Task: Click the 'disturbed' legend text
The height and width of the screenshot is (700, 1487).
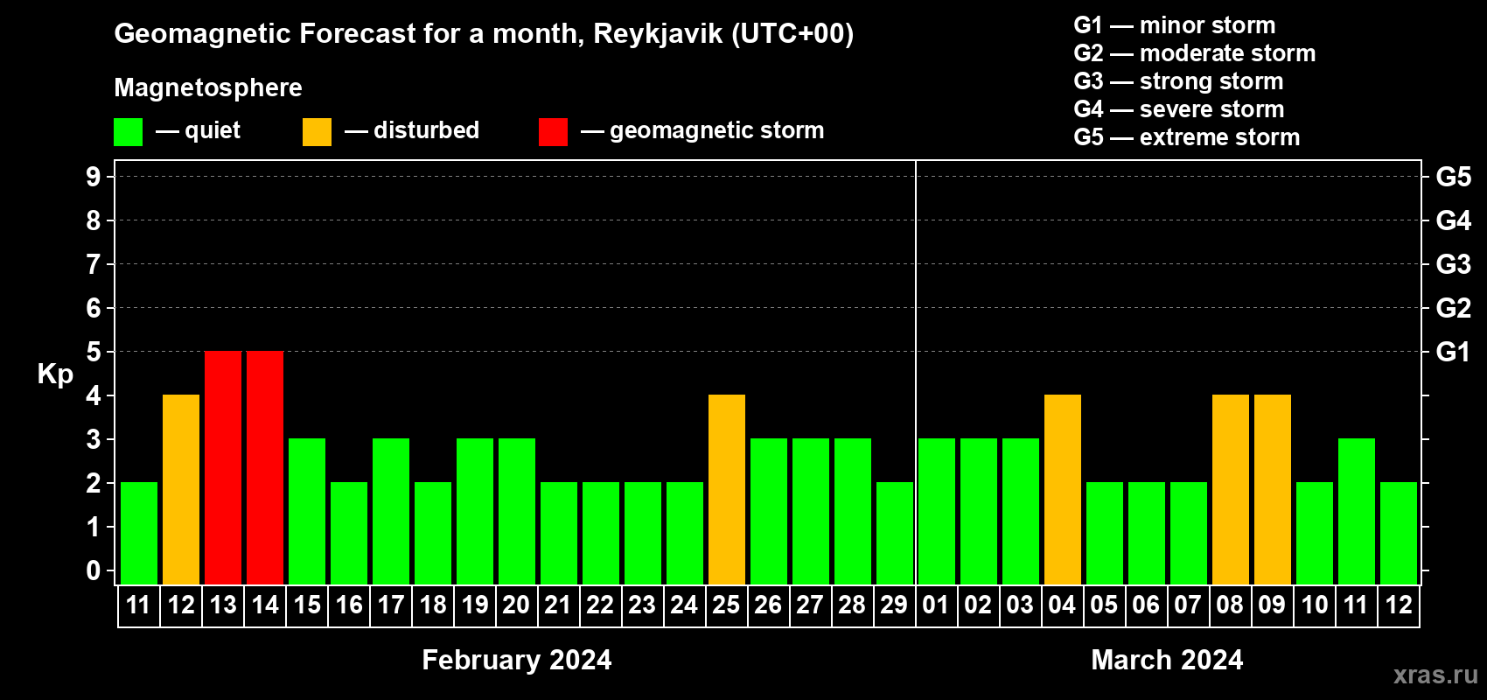Action: click(x=427, y=130)
